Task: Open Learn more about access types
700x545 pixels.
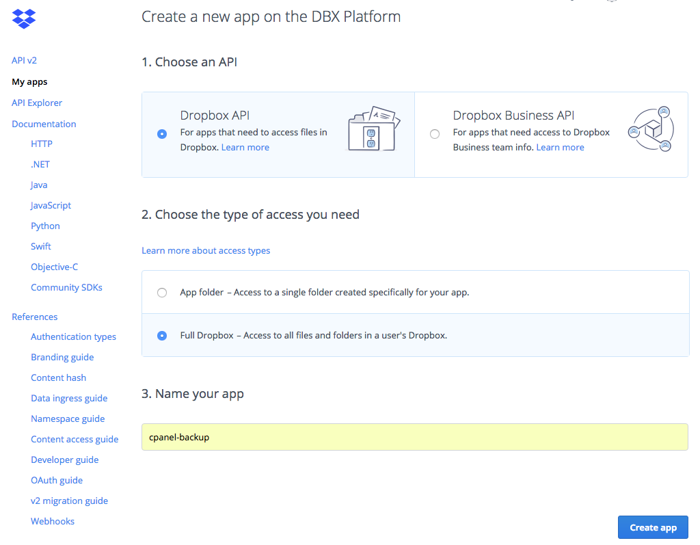Action: [206, 250]
